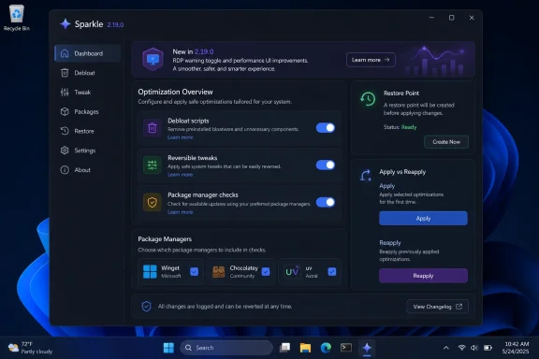539x359 pixels.
Task: Open the Debloat section in sidebar
Action: (88, 73)
